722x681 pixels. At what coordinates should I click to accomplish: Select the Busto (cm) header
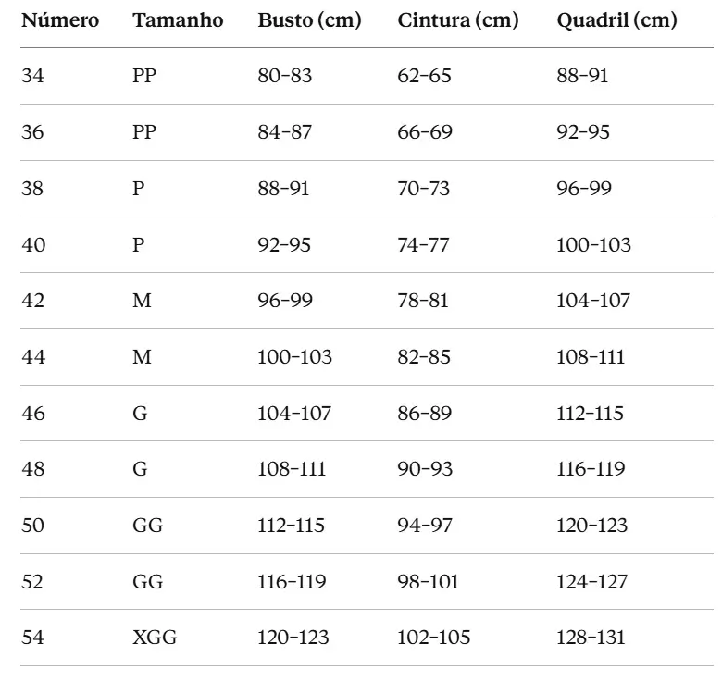tap(309, 20)
